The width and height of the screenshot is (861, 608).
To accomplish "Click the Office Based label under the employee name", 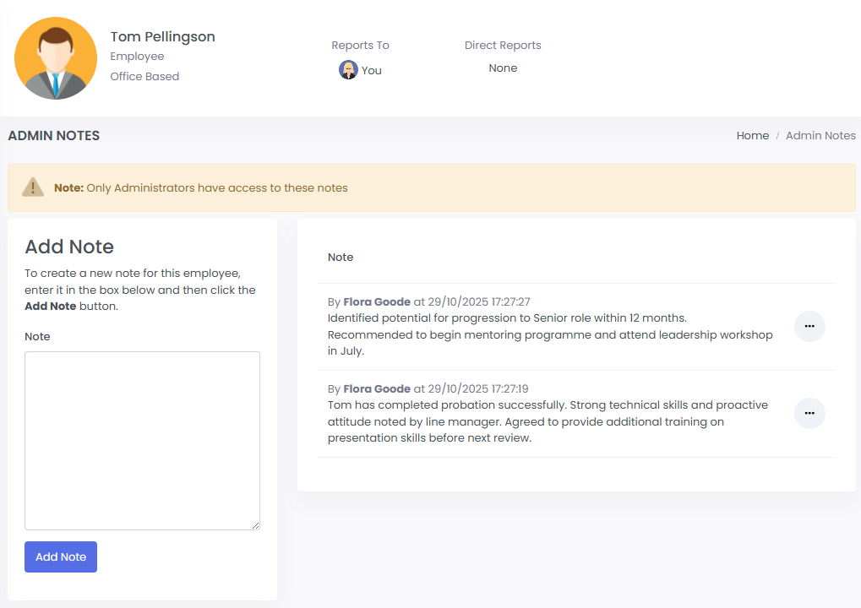I will point(144,77).
